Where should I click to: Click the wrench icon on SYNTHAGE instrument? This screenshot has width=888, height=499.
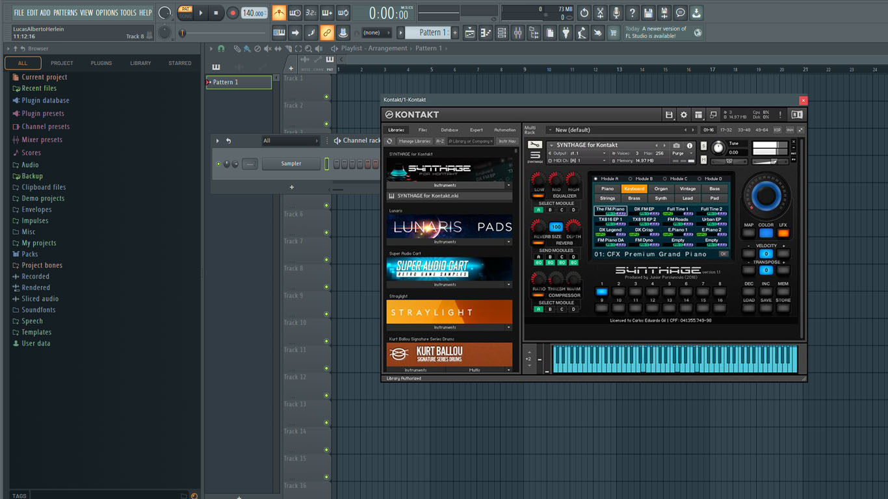pyautogui.click(x=534, y=145)
